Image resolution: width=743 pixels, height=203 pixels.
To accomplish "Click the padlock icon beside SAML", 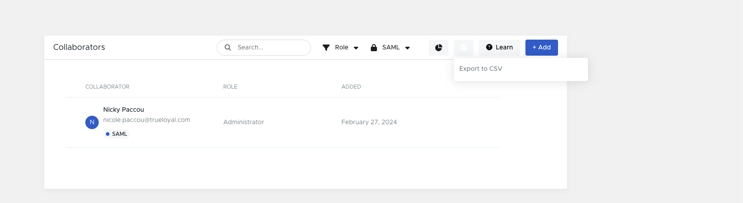I will tap(374, 48).
